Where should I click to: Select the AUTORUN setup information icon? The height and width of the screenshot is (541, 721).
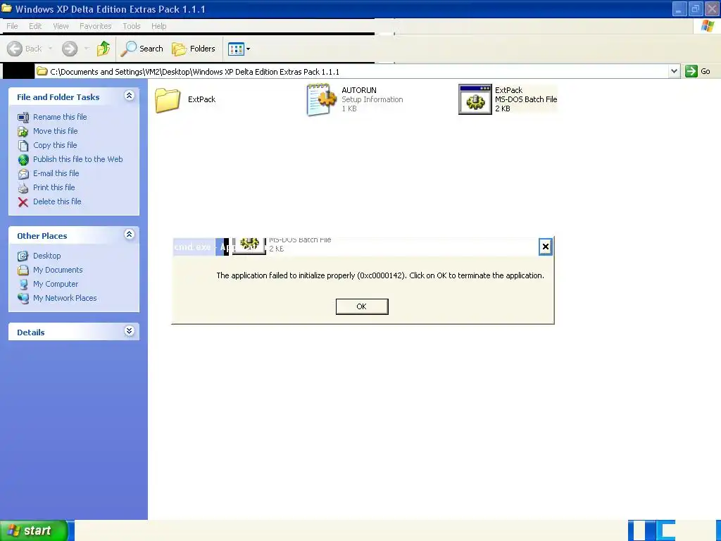point(321,99)
